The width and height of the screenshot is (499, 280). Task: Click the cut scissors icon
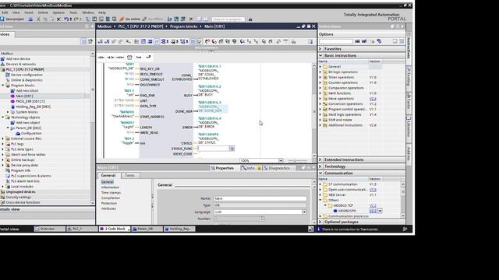(38, 19)
